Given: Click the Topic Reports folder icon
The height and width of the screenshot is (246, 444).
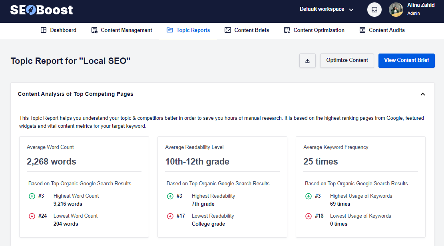Looking at the screenshot, I should tap(170, 30).
